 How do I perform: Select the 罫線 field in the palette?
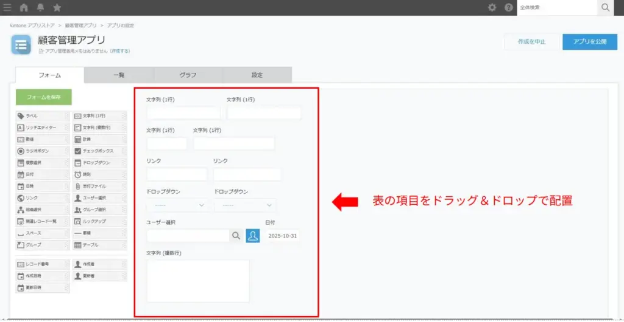[x=100, y=233]
